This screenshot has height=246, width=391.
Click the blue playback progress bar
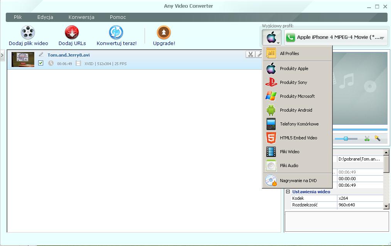(360, 129)
